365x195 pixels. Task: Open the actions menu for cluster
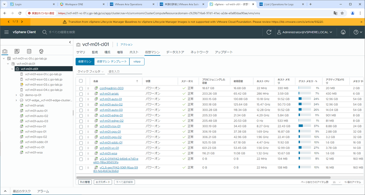[x=124, y=45]
